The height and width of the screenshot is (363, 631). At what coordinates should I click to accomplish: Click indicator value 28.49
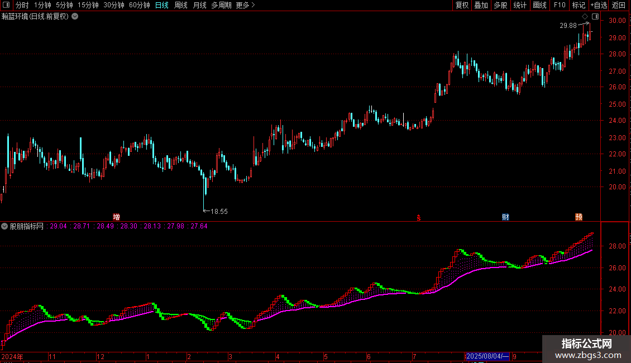coord(106,226)
